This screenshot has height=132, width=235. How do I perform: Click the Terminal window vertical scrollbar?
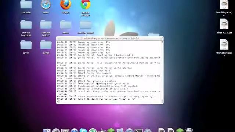coord(162,72)
